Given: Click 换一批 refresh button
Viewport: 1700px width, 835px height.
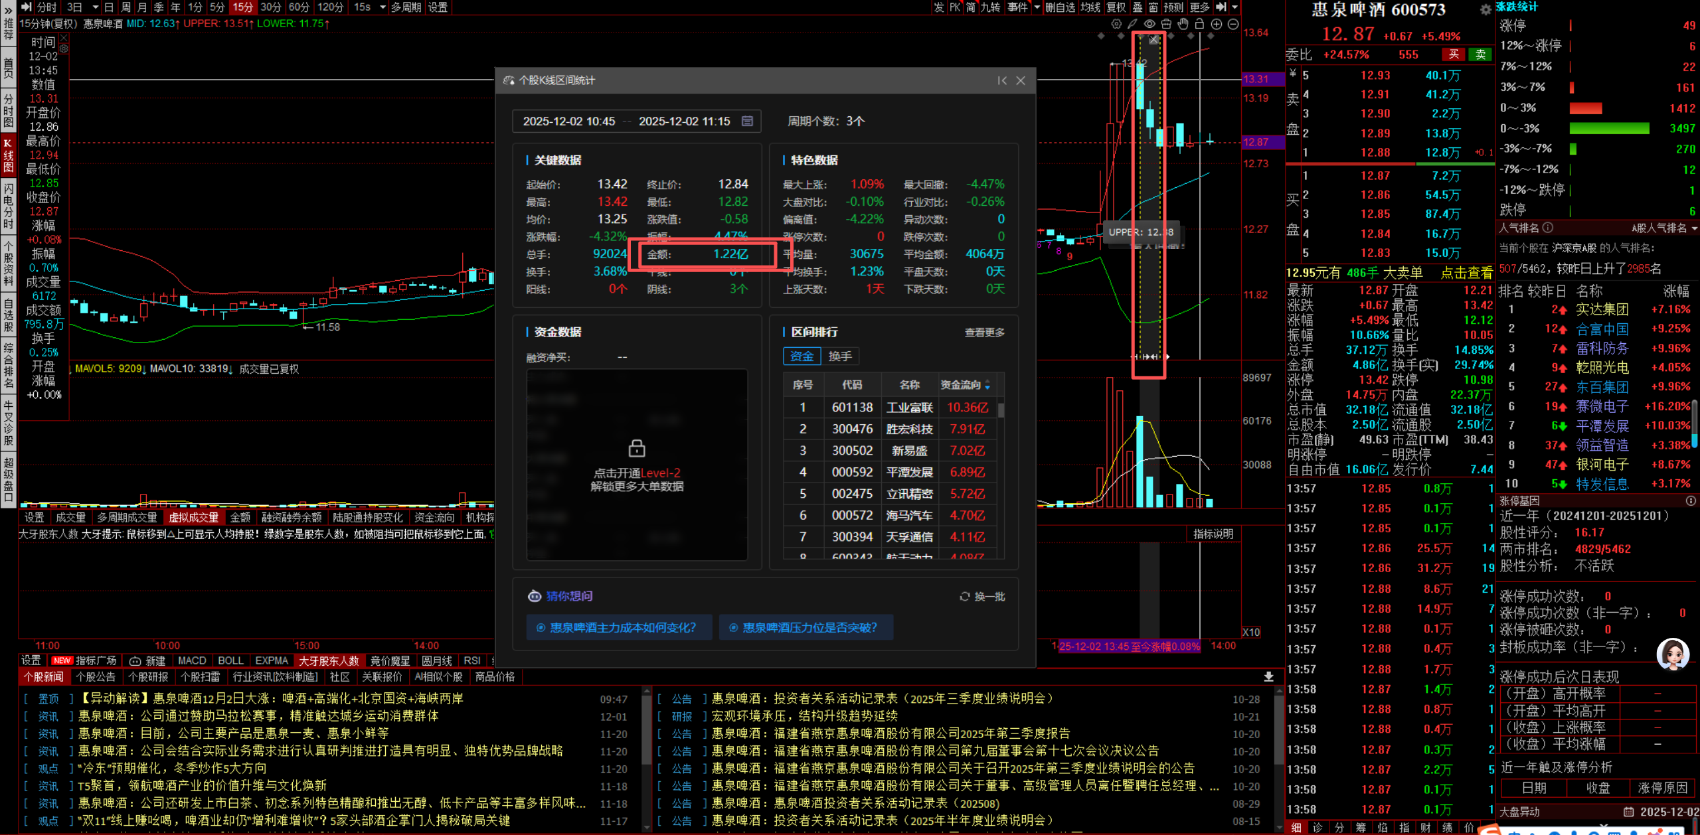Looking at the screenshot, I should [x=983, y=597].
